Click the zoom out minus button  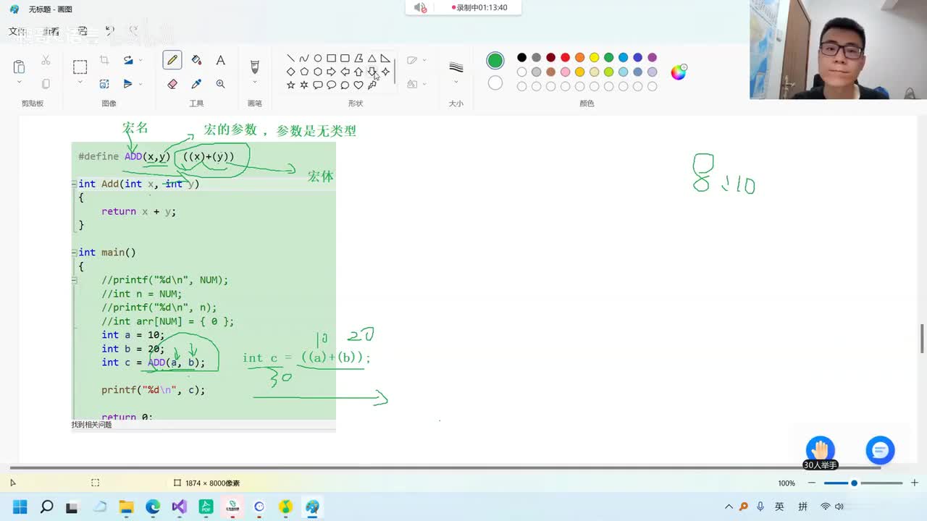coord(811,483)
